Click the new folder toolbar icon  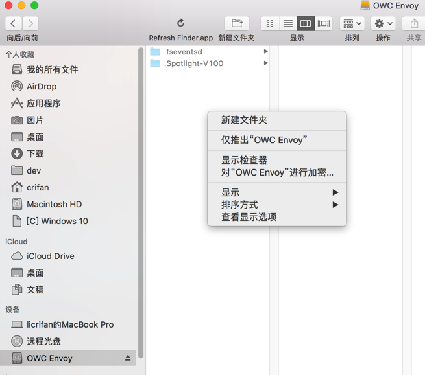tap(237, 23)
